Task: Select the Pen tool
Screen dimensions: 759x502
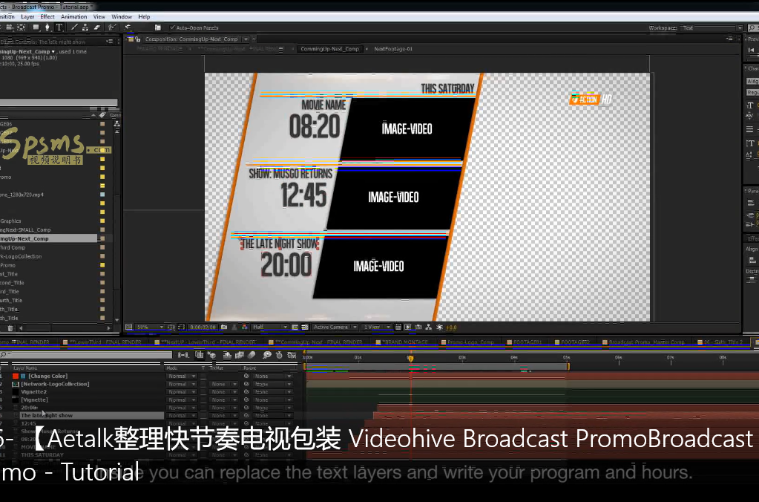Action: coord(47,27)
